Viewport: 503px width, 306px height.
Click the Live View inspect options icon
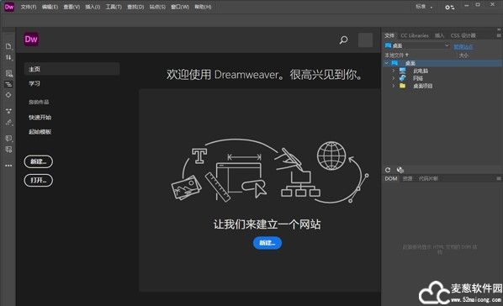point(8,73)
